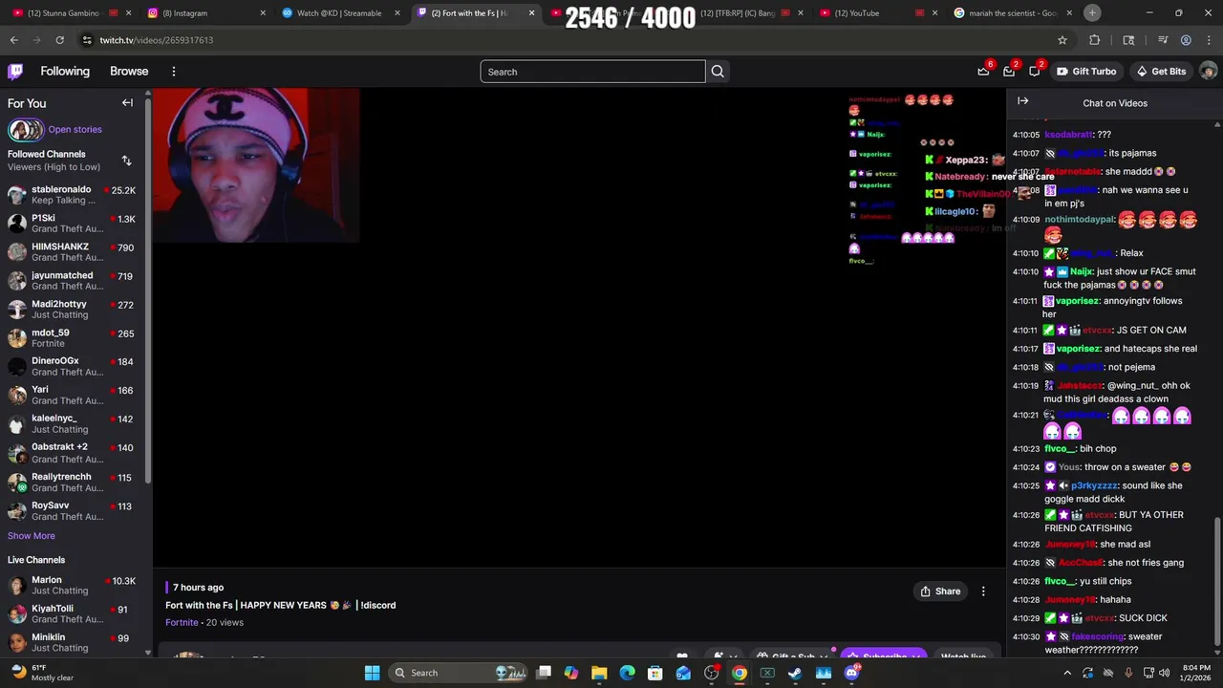Go back to the previous page
Image resolution: width=1223 pixels, height=688 pixels.
point(13,40)
